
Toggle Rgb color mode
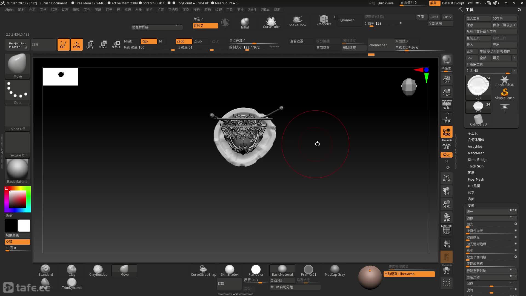149,41
